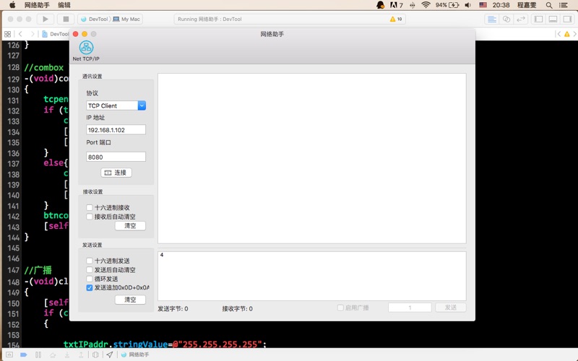
Task: Jump to previous issue arrow
Action: [558, 34]
